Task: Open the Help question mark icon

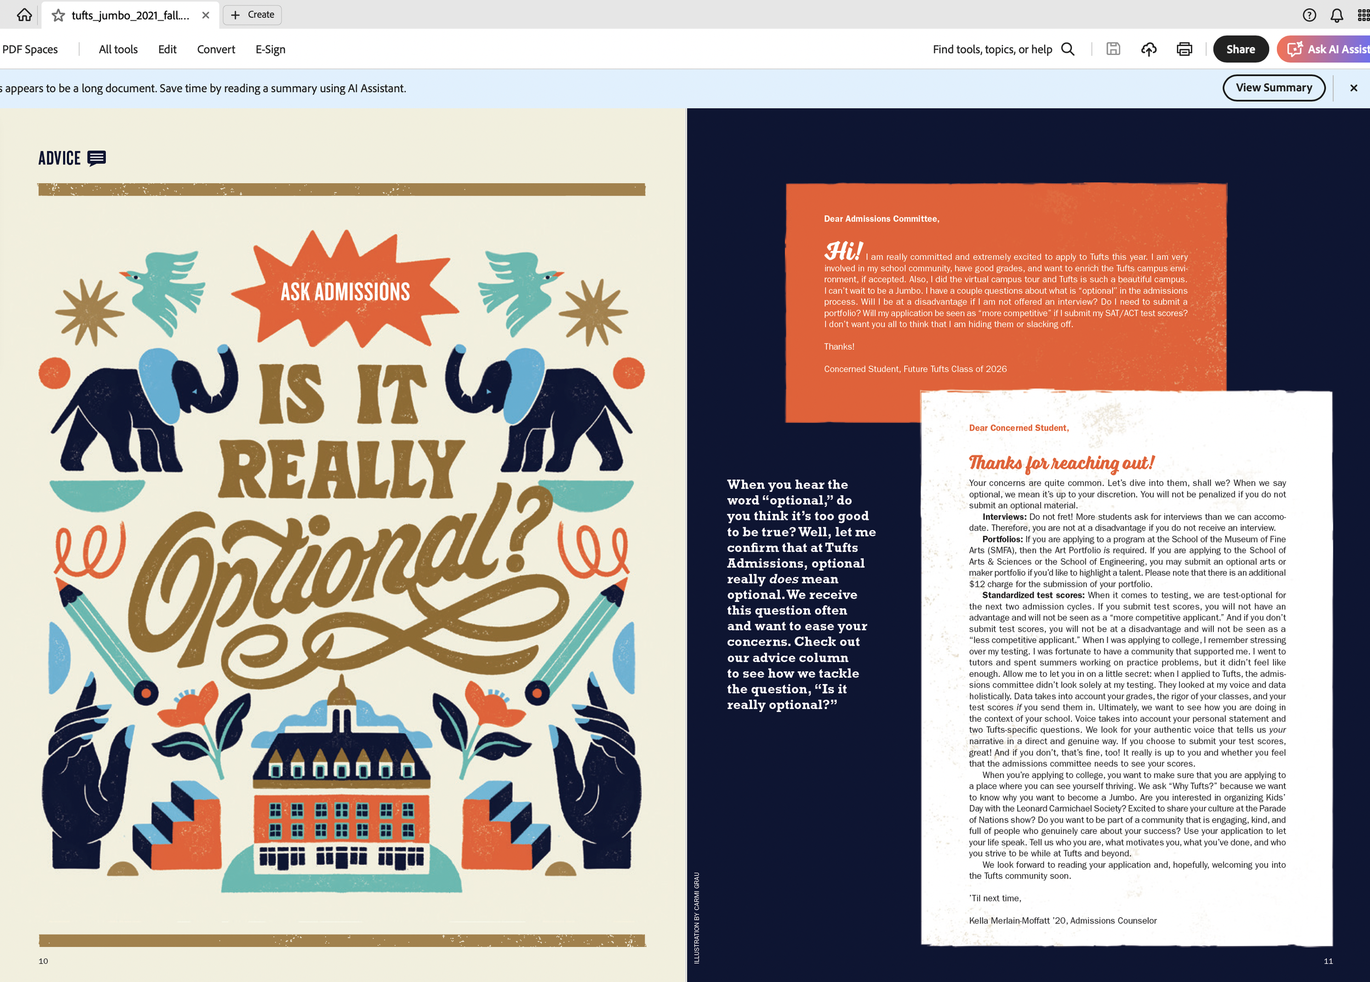Action: point(1309,15)
